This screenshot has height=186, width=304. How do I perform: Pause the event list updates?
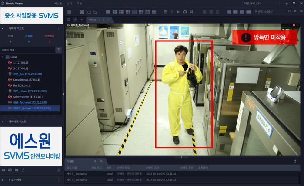(x=94, y=161)
